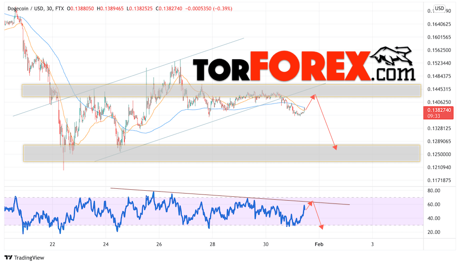460x265 pixels.
Task: Click the RSI scale value 80.00
Action: click(x=434, y=191)
